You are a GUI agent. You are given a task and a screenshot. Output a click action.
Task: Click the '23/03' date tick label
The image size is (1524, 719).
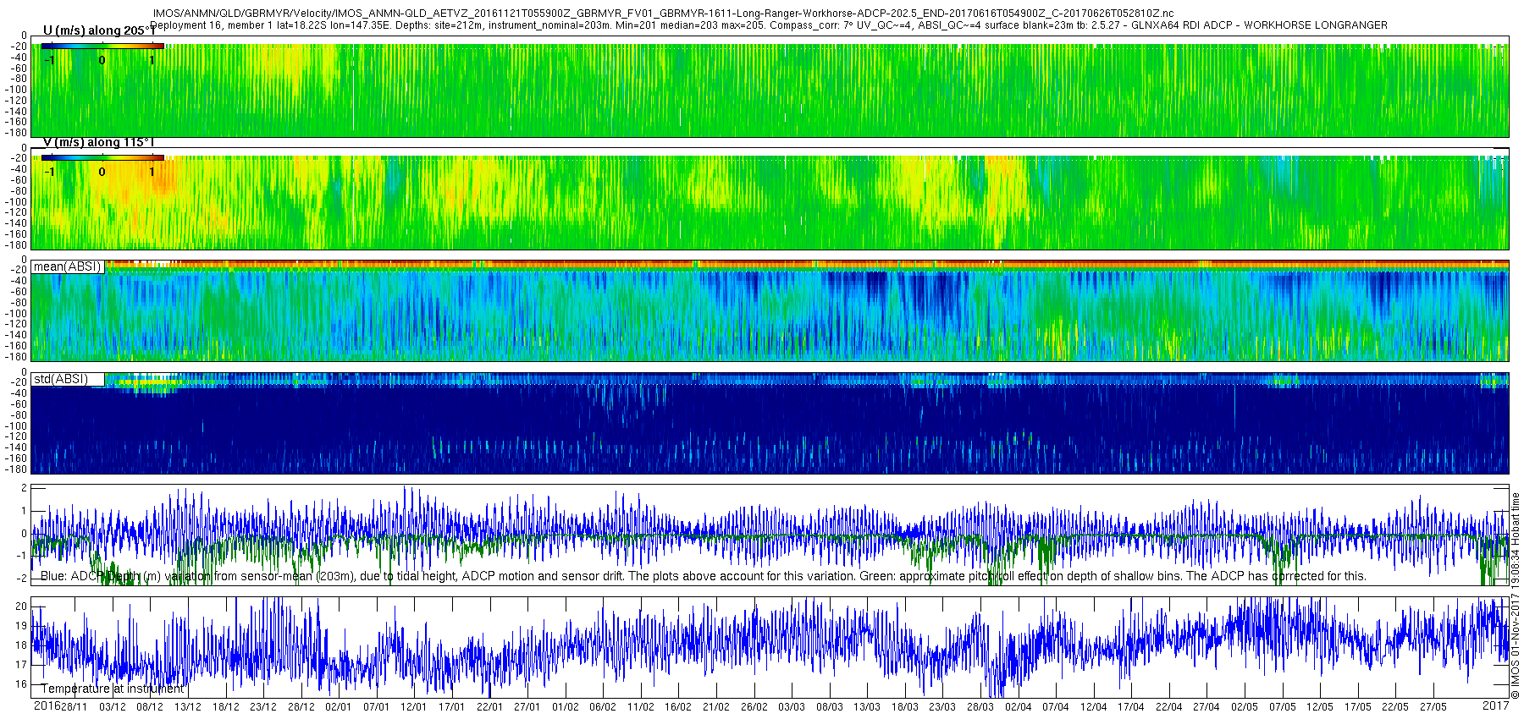pyautogui.click(x=942, y=706)
